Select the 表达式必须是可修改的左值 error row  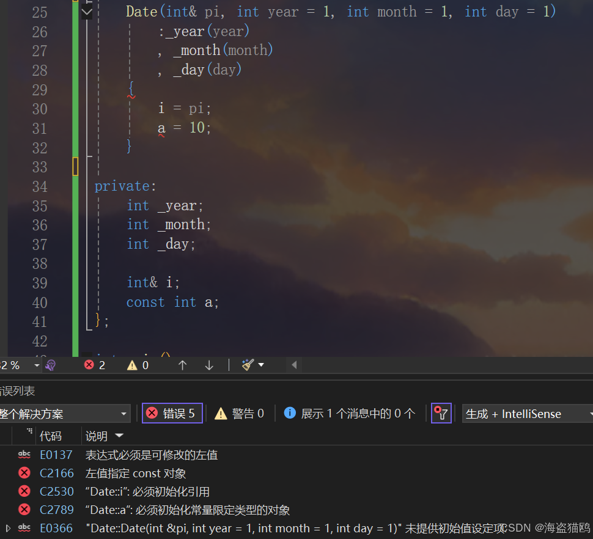(151, 455)
